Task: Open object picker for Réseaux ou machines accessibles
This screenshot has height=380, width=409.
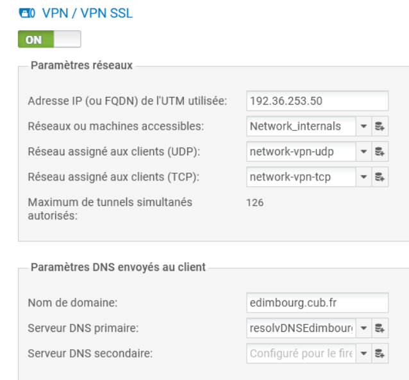Action: (381, 127)
